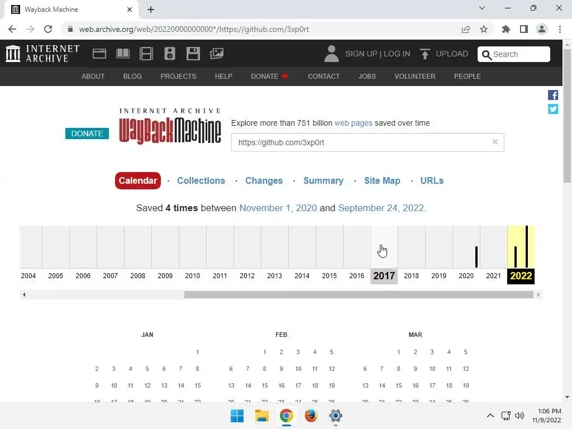Open September 24, 2022 capture link

pyautogui.click(x=381, y=208)
